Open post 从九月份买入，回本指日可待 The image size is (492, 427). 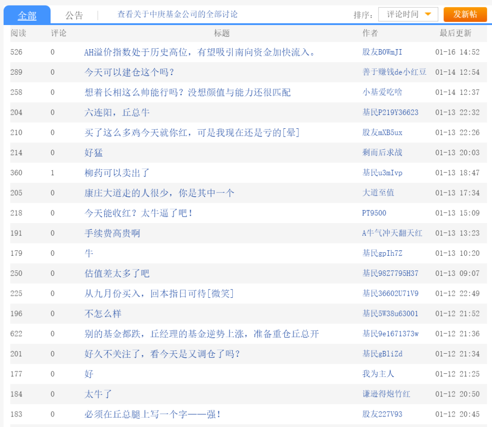point(159,293)
